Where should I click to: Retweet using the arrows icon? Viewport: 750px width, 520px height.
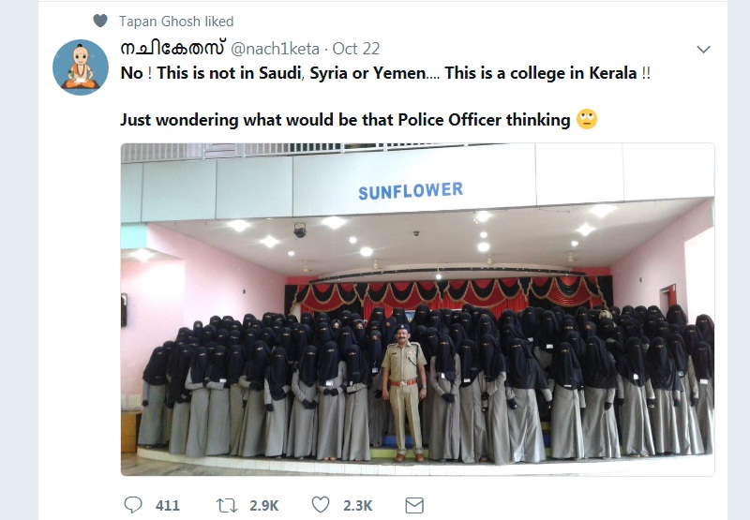[226, 505]
